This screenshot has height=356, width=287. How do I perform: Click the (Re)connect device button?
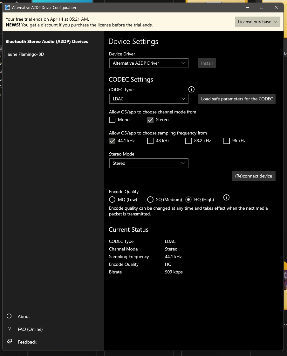click(254, 176)
